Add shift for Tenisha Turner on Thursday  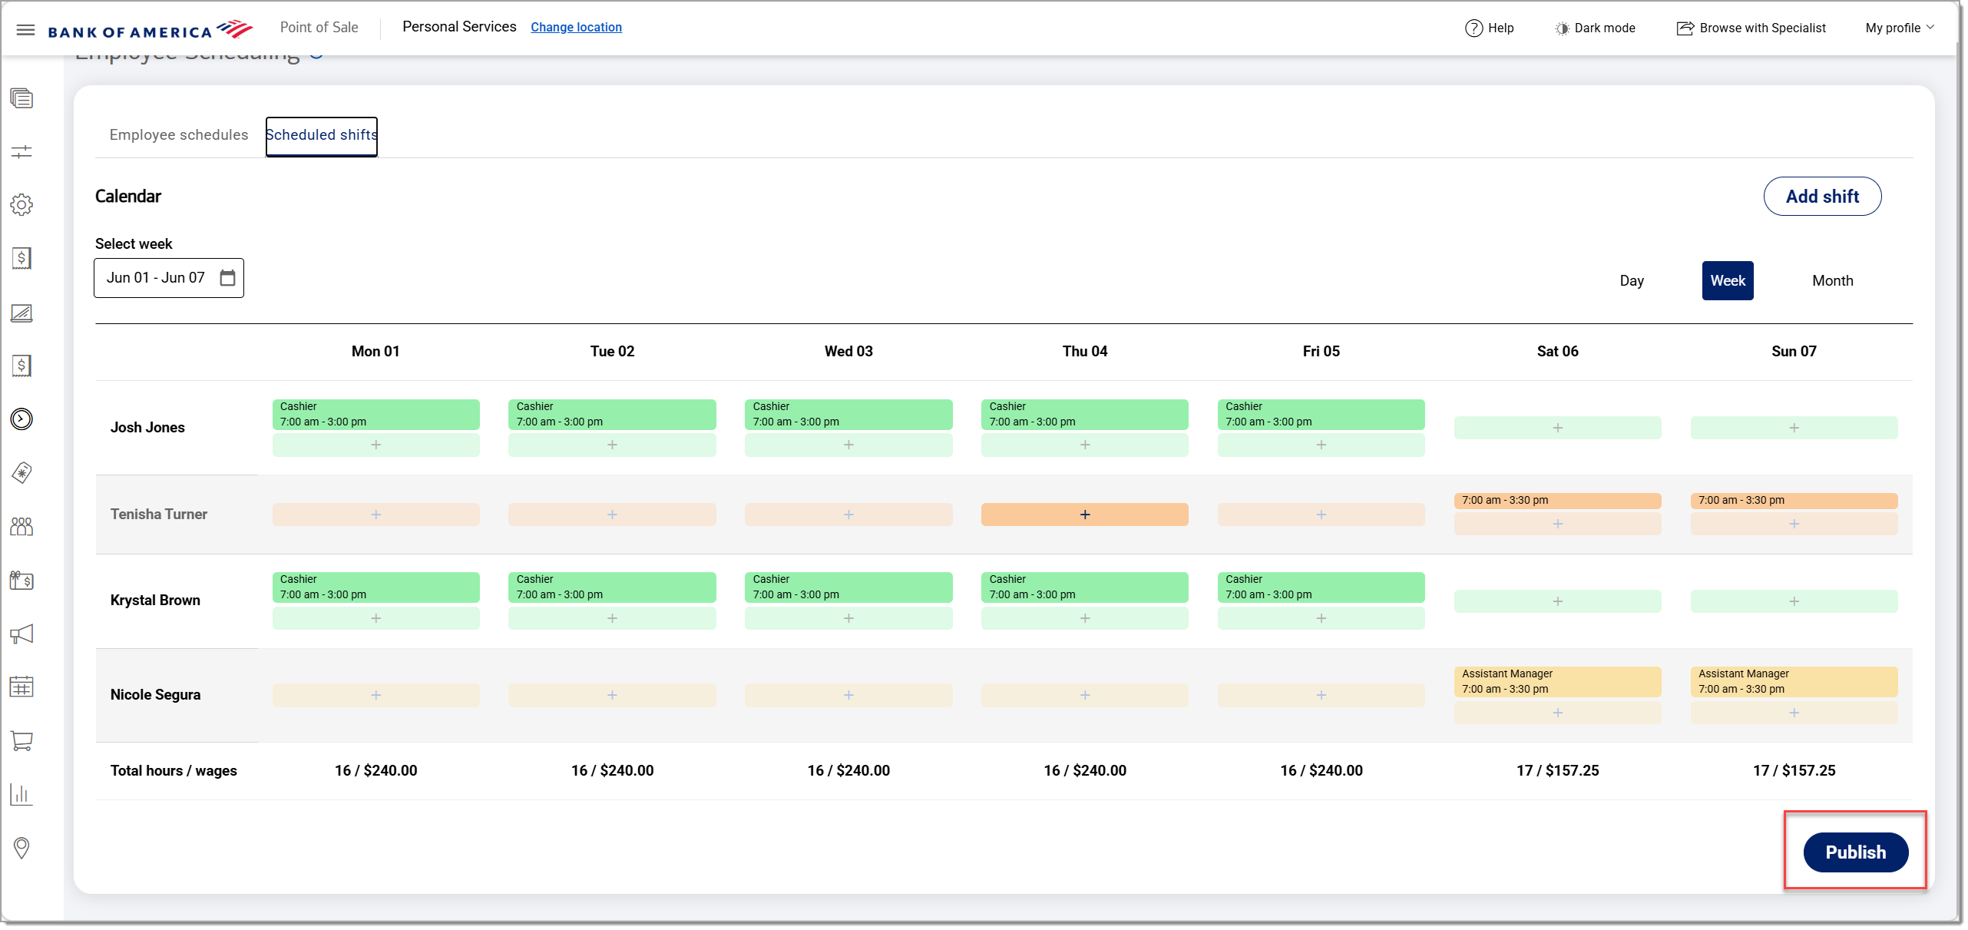pos(1084,515)
